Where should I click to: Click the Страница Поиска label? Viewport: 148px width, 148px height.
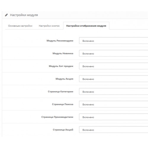pos(63,104)
